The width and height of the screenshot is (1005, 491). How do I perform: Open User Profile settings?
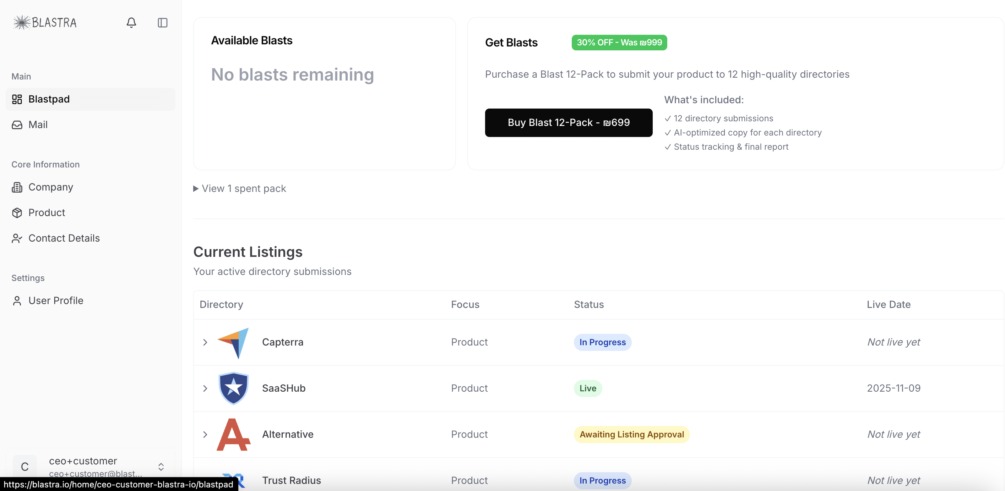(56, 300)
